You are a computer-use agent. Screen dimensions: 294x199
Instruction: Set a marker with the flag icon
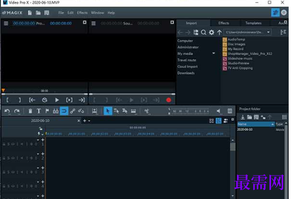click(47, 111)
